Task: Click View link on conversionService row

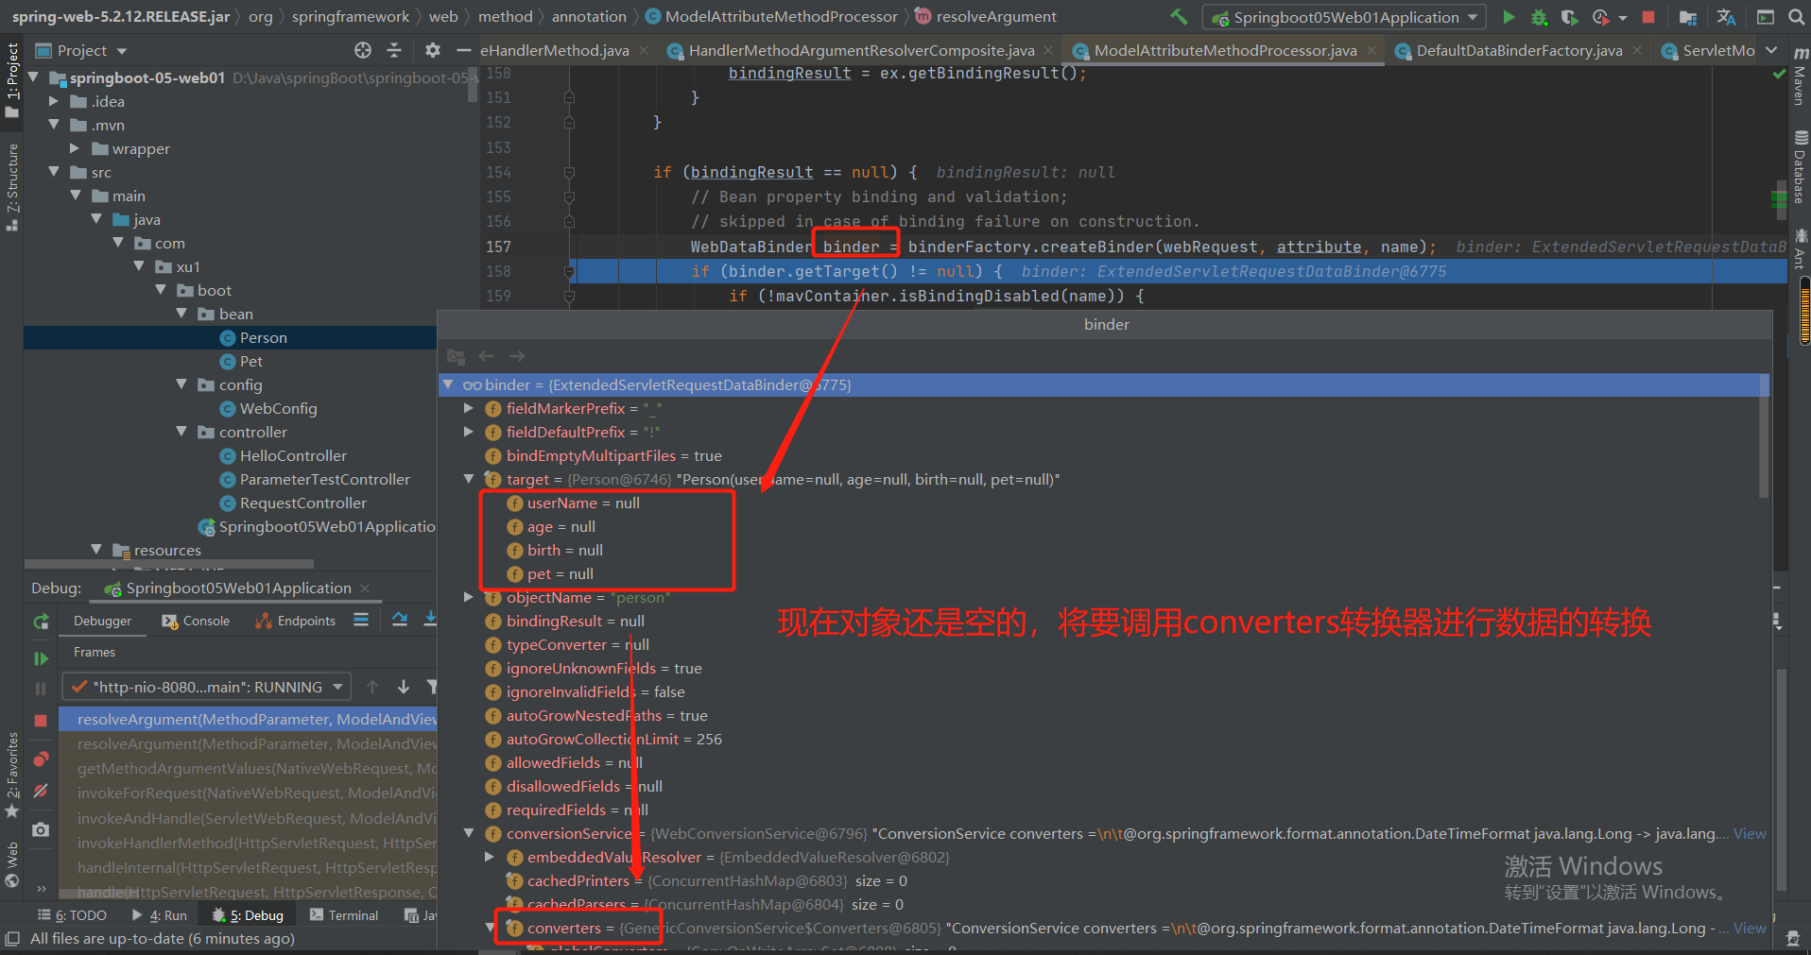Action: 1750,833
